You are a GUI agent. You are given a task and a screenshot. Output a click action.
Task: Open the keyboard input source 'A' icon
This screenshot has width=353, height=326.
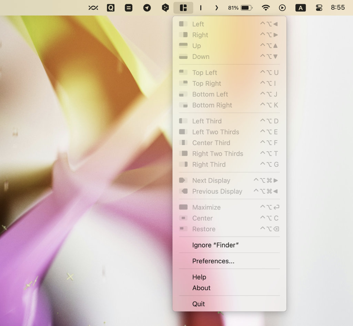[x=301, y=8]
